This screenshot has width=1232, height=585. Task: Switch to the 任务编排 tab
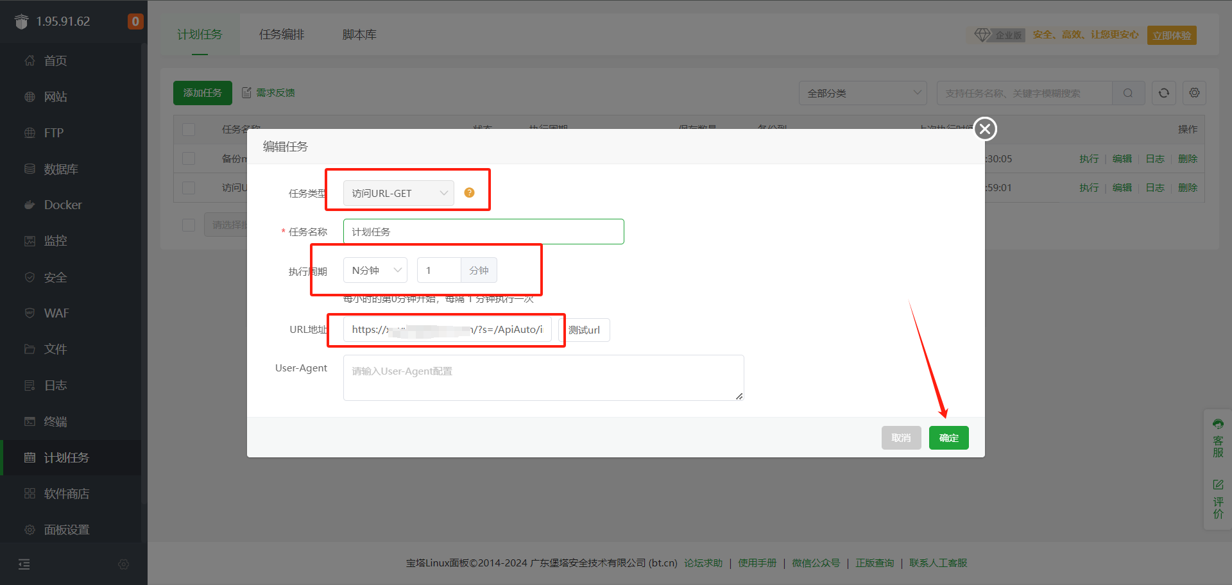282,35
